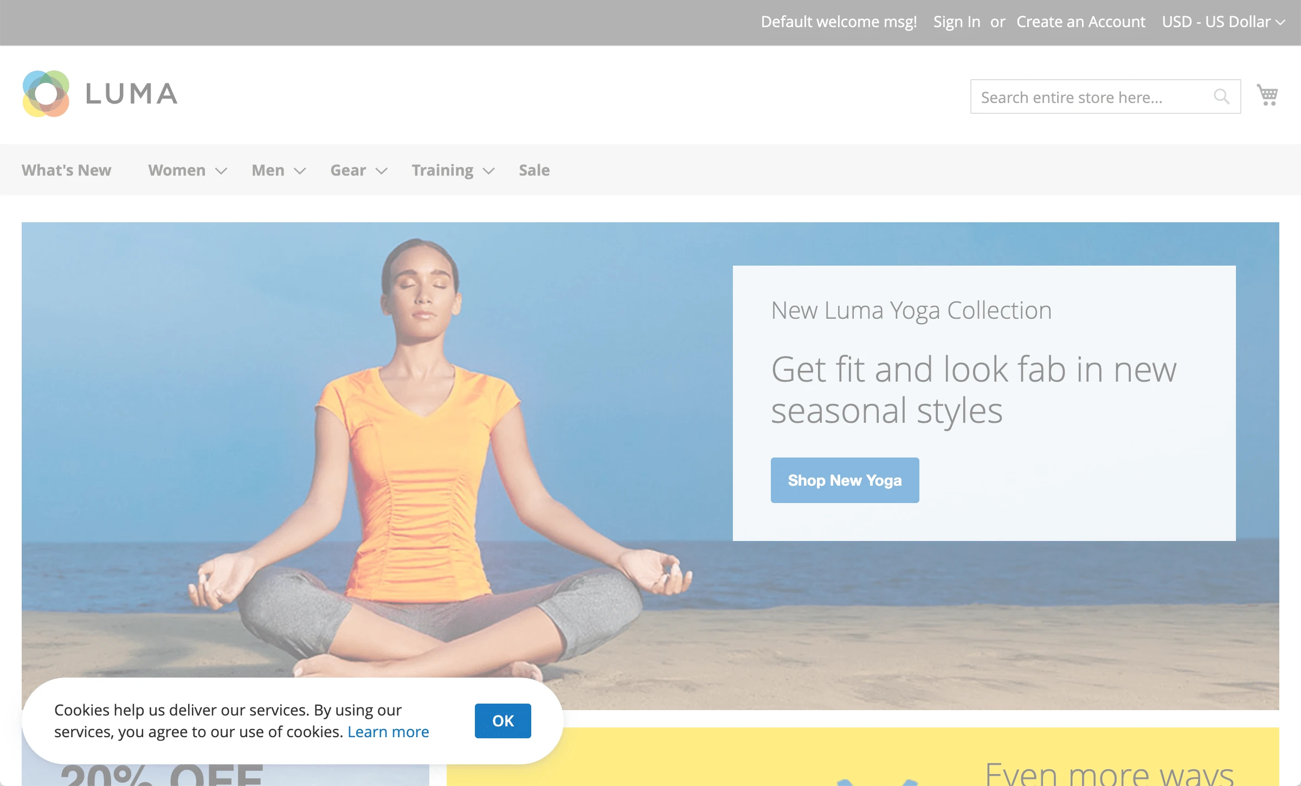Expand the Training menu chevron
The width and height of the screenshot is (1301, 786).
pos(489,171)
